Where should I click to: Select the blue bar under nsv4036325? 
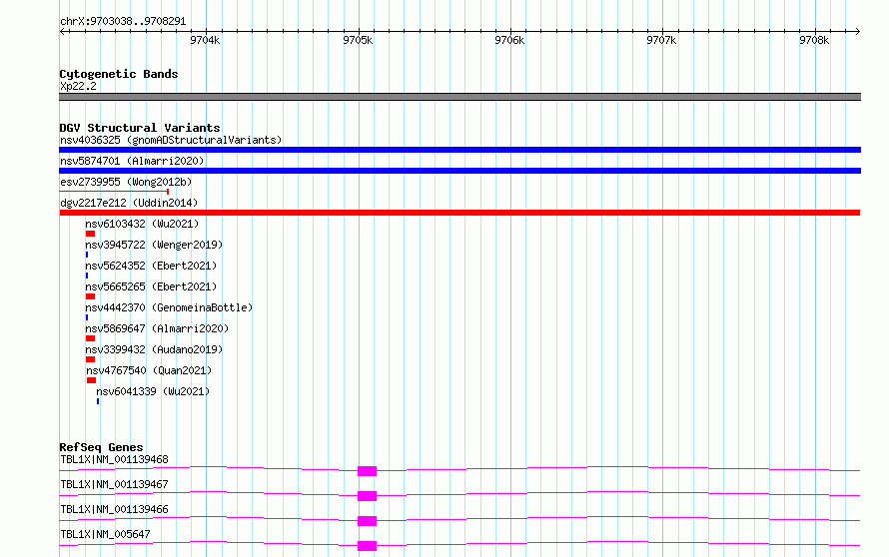coord(459,150)
